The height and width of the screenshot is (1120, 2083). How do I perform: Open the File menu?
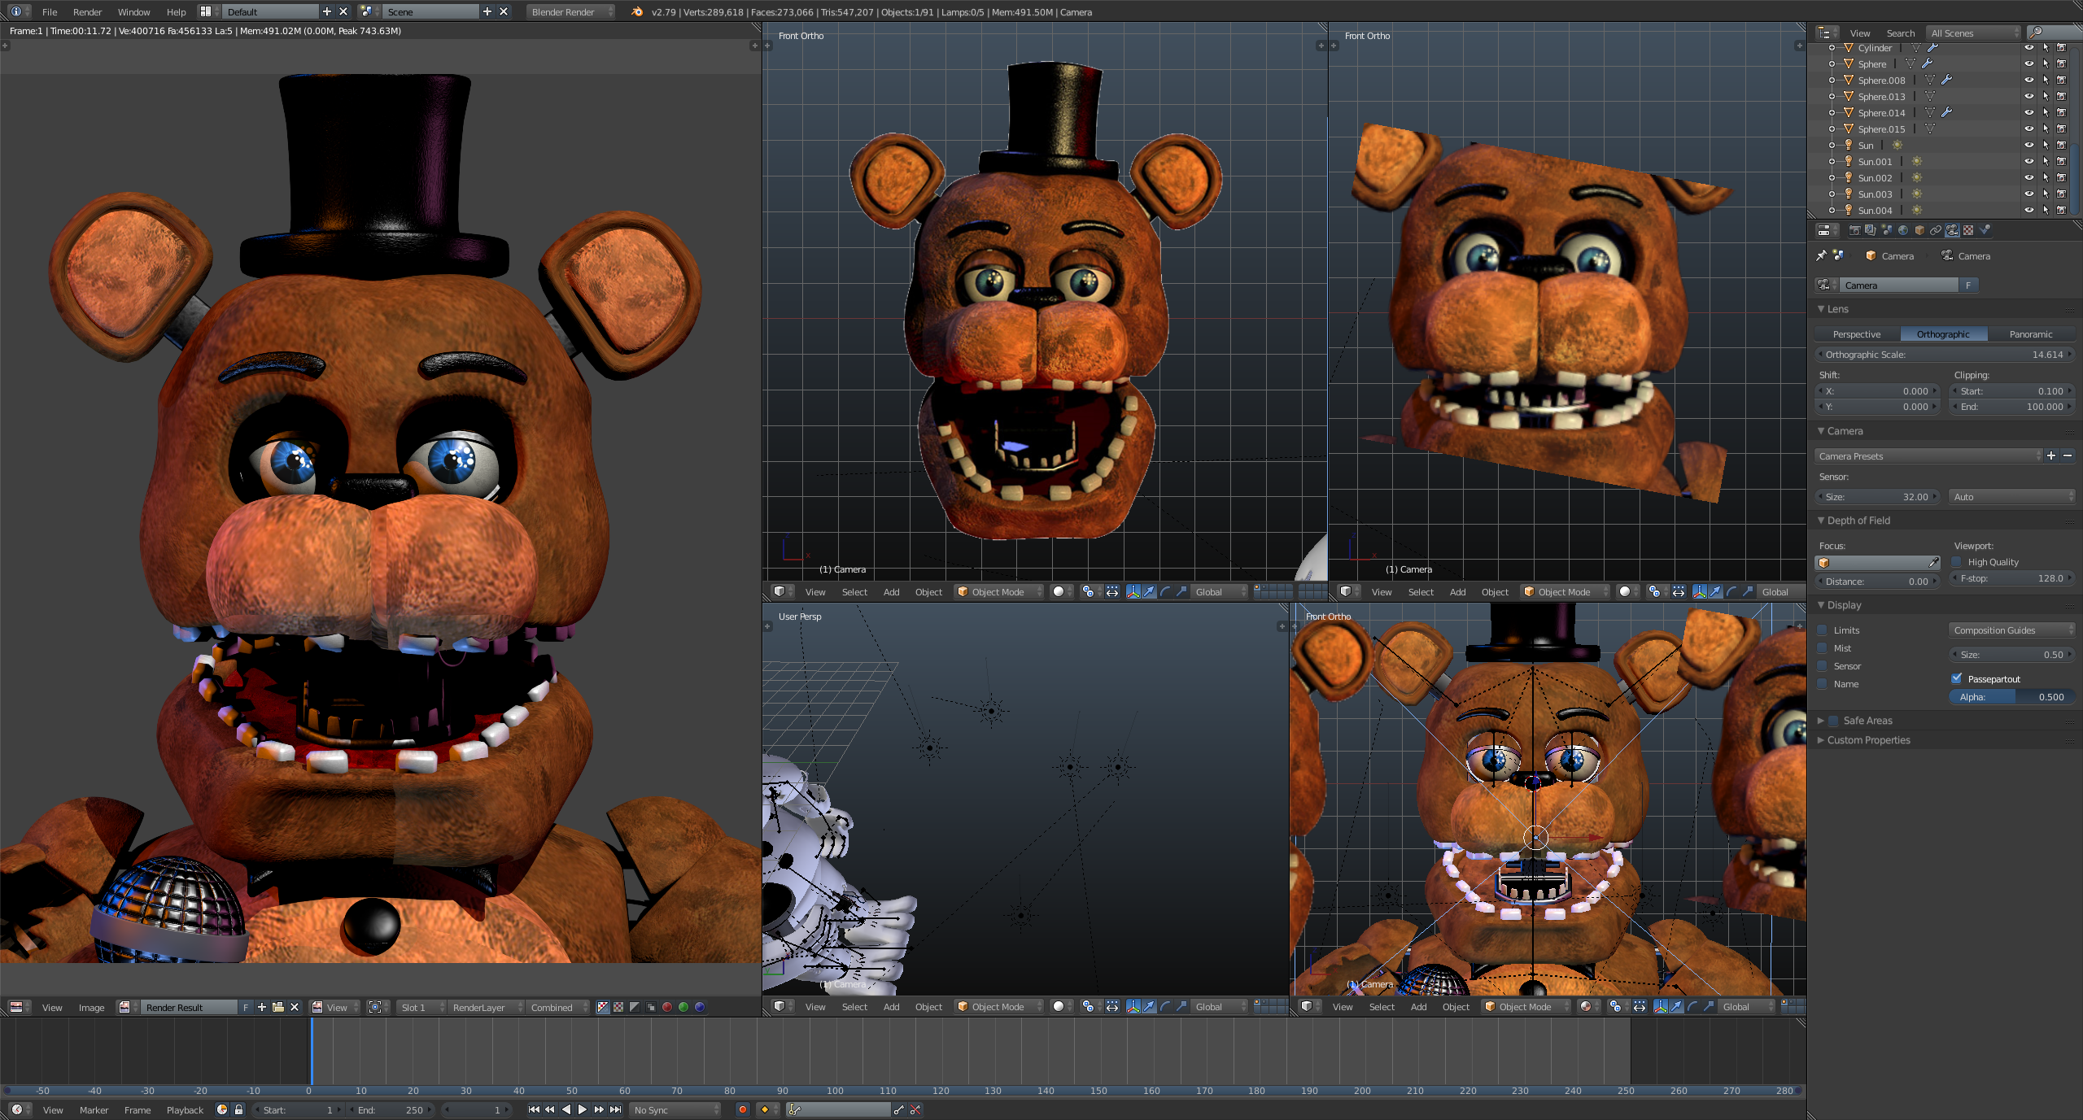click(x=50, y=11)
